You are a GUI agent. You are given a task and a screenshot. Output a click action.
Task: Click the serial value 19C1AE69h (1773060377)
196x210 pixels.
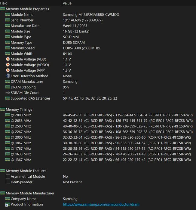point(83,20)
